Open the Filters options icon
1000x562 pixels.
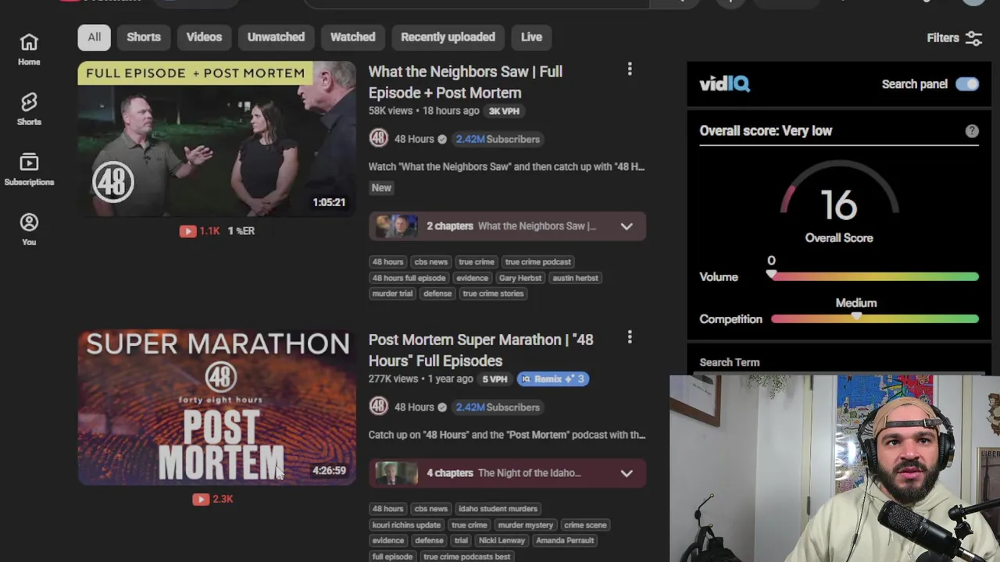[x=974, y=37]
